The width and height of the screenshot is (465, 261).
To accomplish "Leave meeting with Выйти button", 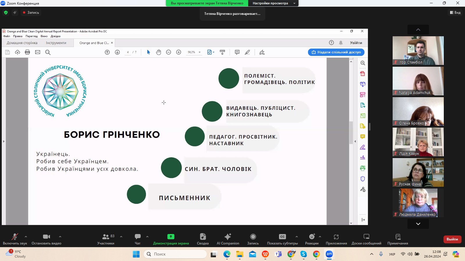I will coord(452,239).
